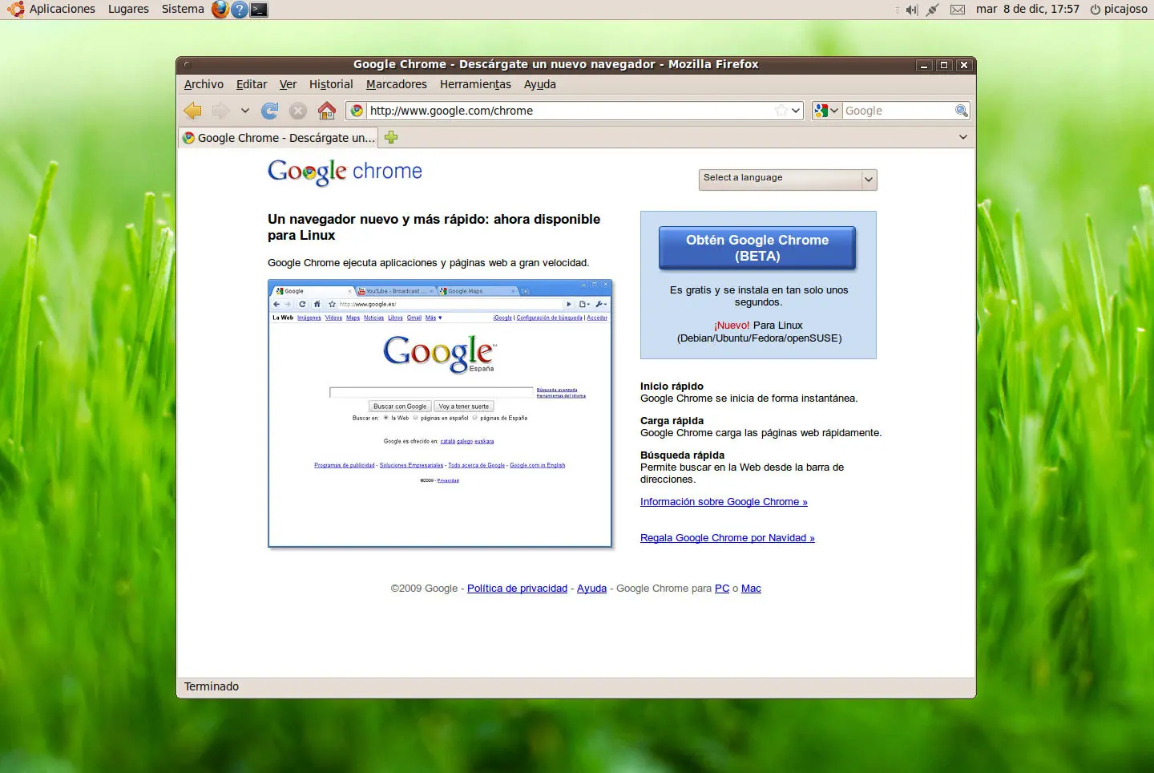
Task: Follow the Regala Google Chrome por Navidad link
Action: point(728,538)
